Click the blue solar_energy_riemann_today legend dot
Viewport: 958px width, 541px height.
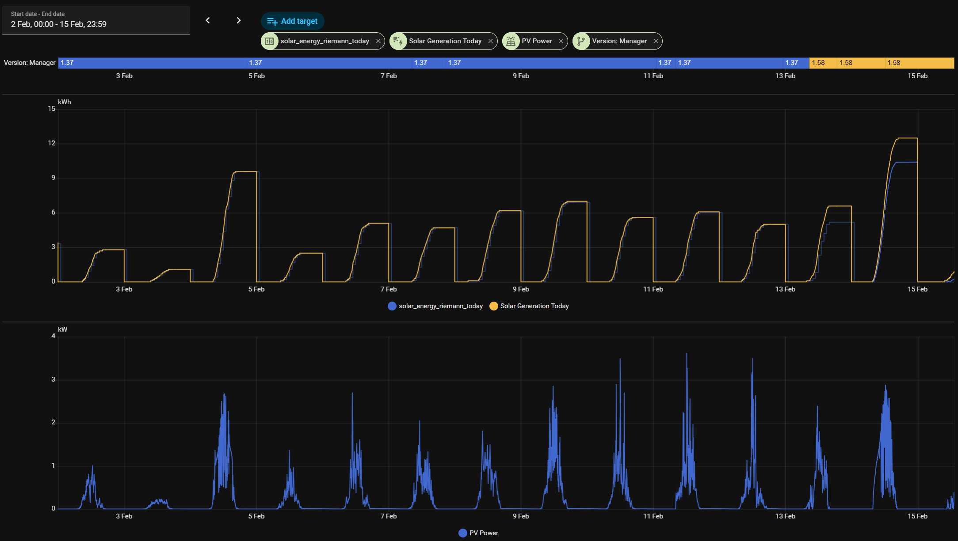pyautogui.click(x=392, y=306)
